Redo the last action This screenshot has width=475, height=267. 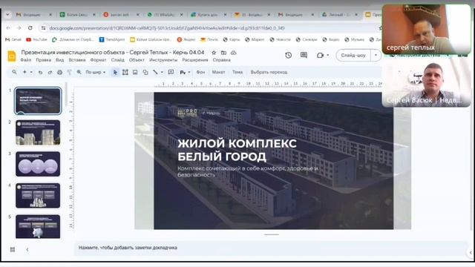tap(50, 73)
